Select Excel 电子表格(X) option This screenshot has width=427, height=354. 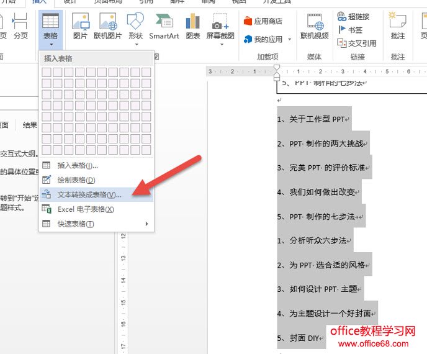point(96,209)
